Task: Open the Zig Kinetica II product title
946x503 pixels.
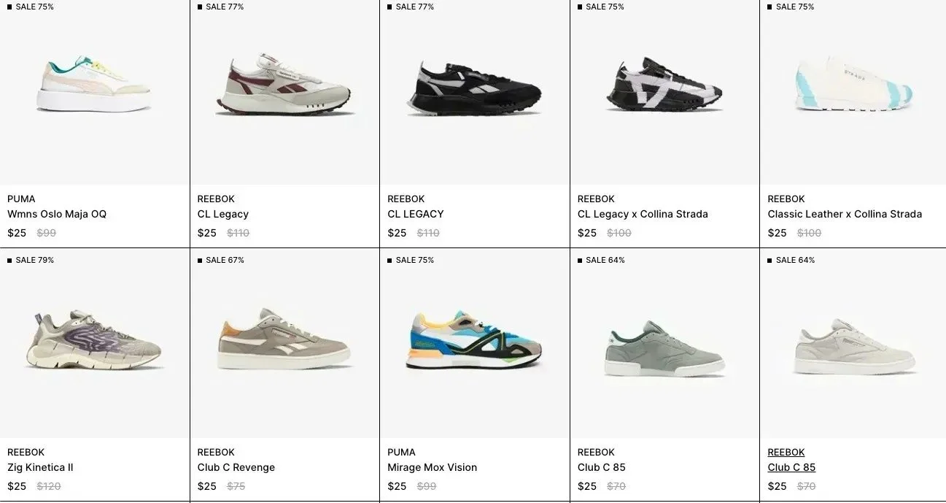Action: click(x=40, y=467)
